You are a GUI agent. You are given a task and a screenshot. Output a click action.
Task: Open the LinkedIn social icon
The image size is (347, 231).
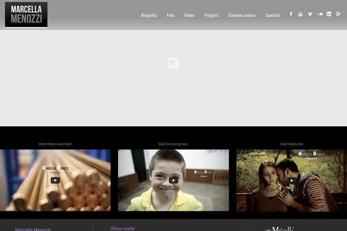tap(329, 14)
